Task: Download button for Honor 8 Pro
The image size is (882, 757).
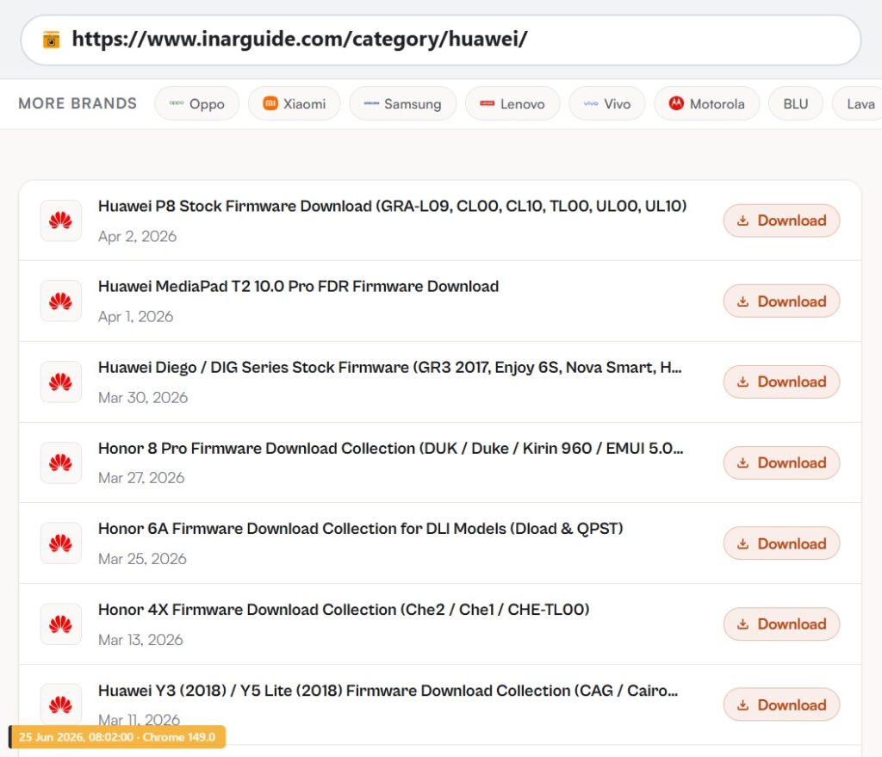Action: (x=781, y=462)
